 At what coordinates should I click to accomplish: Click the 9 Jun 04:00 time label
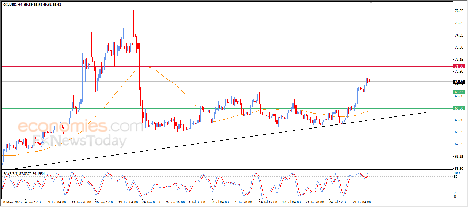click(x=57, y=202)
